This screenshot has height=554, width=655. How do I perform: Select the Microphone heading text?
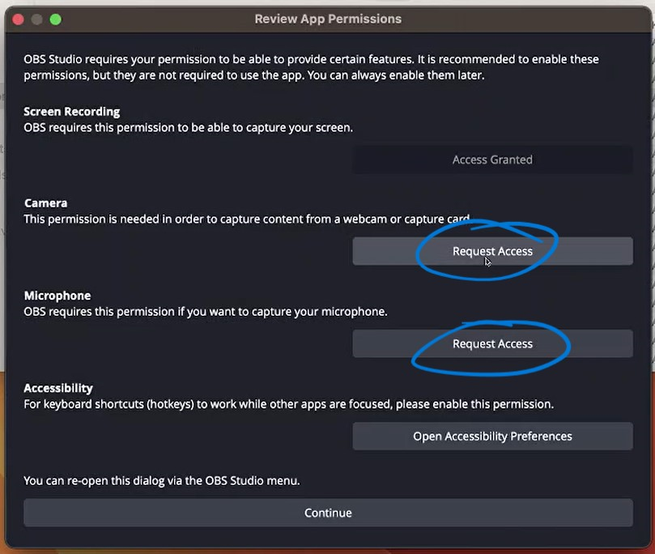(57, 296)
